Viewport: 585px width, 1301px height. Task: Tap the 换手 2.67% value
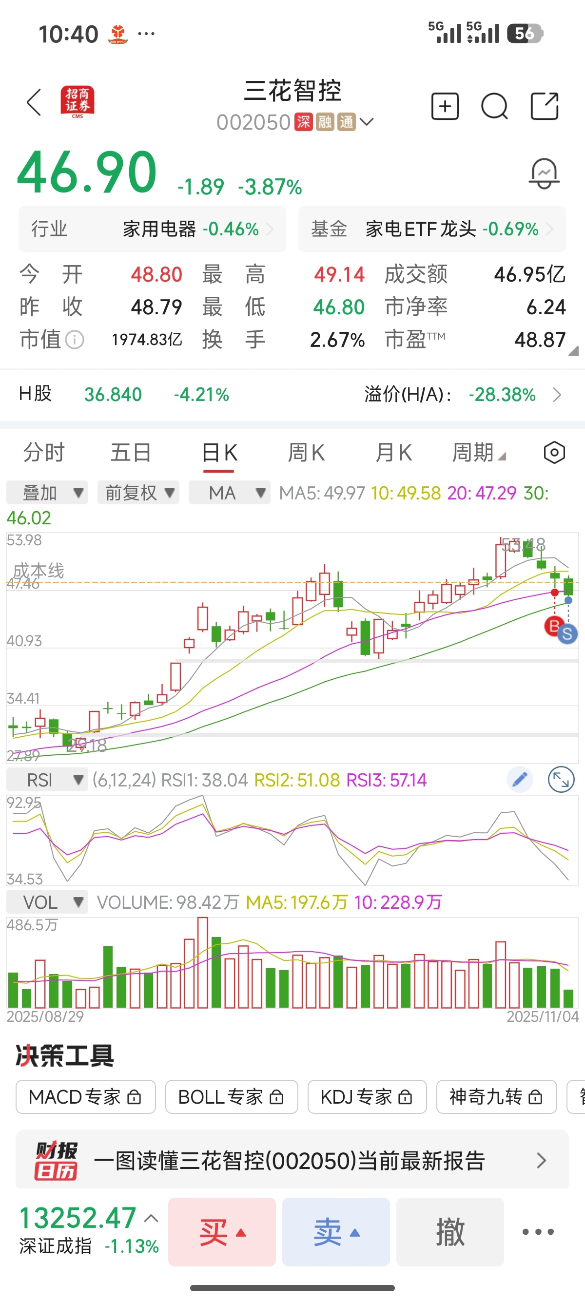point(337,340)
